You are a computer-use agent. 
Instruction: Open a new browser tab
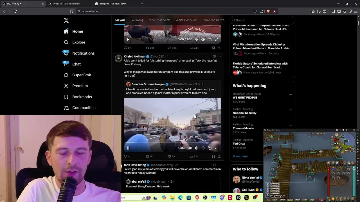pyautogui.click(x=142, y=4)
